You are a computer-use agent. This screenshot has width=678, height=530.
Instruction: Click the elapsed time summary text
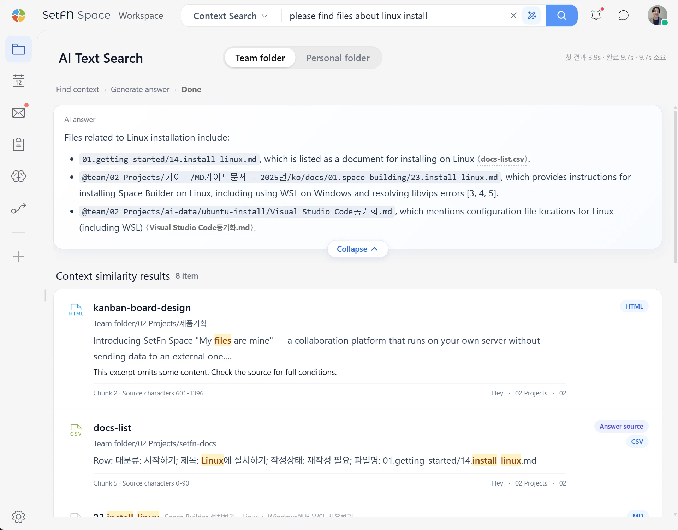pyautogui.click(x=615, y=57)
